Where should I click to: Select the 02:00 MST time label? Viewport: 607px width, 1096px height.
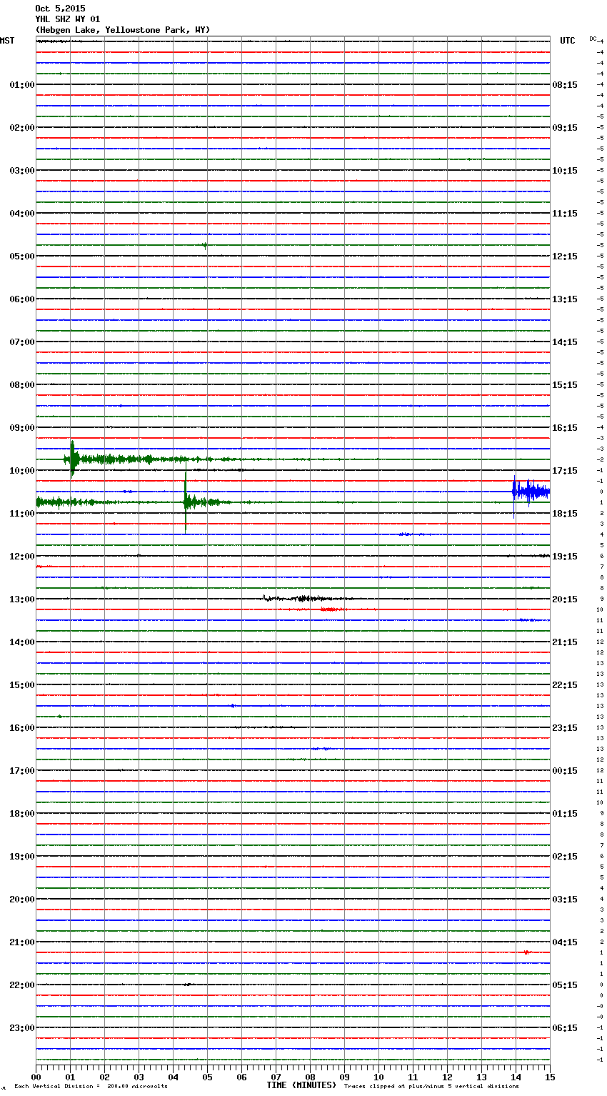click(21, 128)
